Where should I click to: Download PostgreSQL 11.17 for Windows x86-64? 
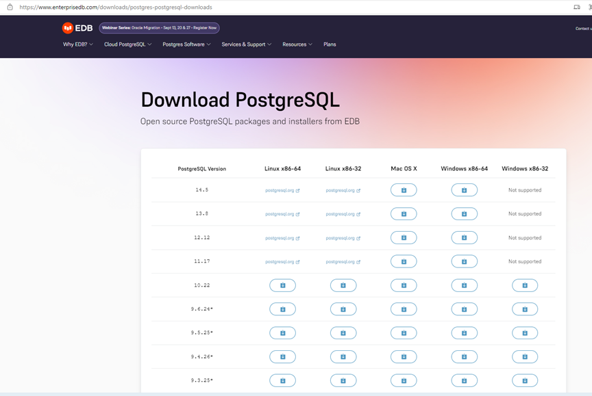coord(464,261)
